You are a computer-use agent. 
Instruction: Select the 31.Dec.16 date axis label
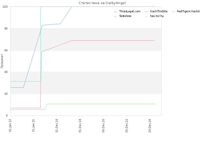pos(57,126)
